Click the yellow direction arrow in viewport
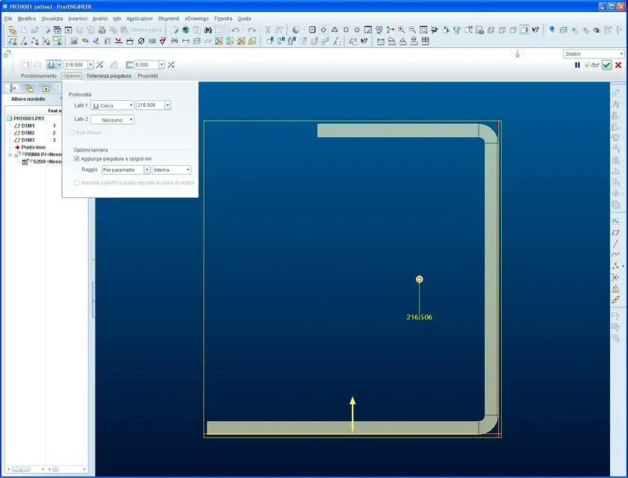The width and height of the screenshot is (628, 478). [352, 414]
